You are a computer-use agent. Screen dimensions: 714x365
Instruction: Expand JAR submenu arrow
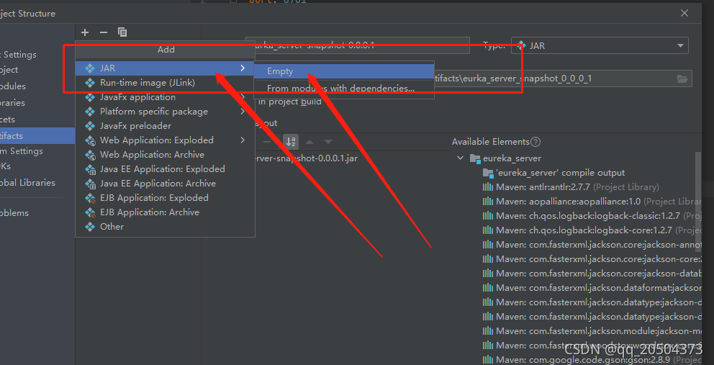click(243, 68)
